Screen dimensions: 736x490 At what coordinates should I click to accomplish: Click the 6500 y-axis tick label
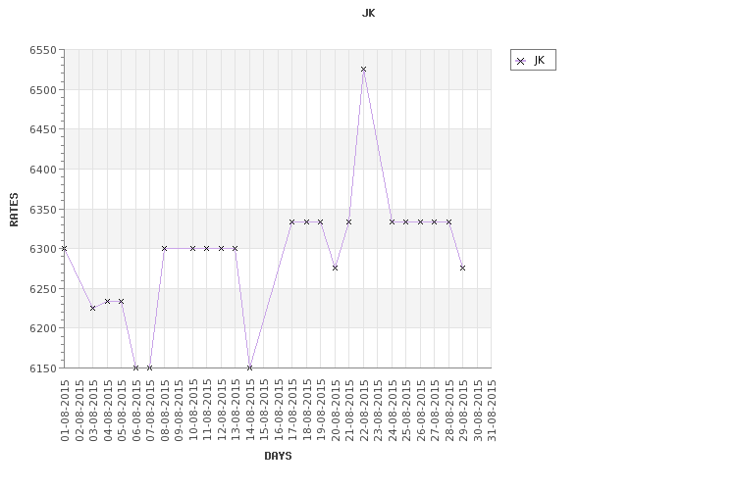click(x=43, y=90)
